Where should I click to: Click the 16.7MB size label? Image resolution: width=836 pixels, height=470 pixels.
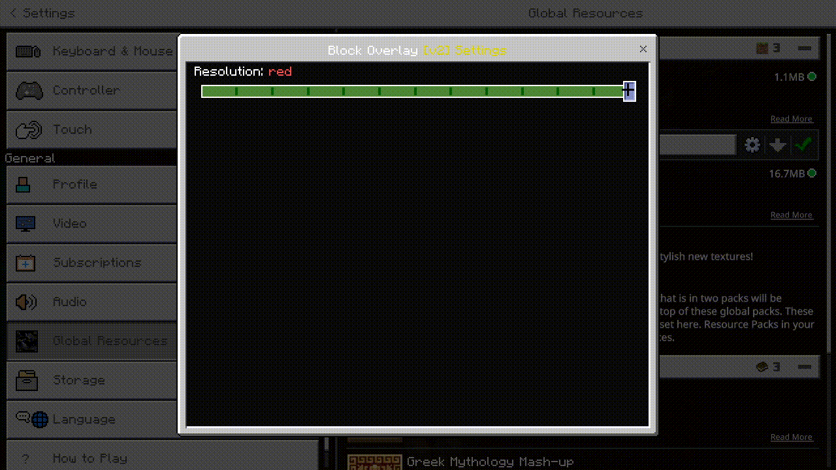point(787,174)
